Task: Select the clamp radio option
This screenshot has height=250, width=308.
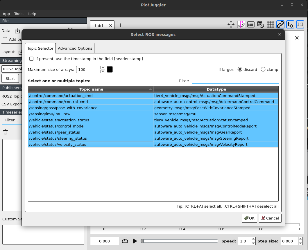Action: click(263, 69)
